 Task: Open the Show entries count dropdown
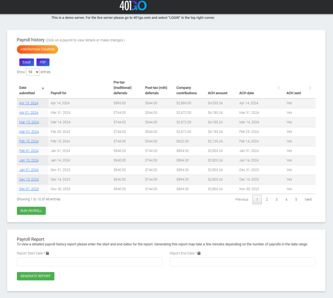(33, 72)
